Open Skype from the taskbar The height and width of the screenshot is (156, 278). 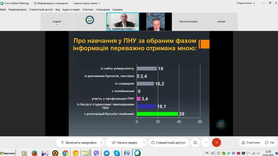117,153
